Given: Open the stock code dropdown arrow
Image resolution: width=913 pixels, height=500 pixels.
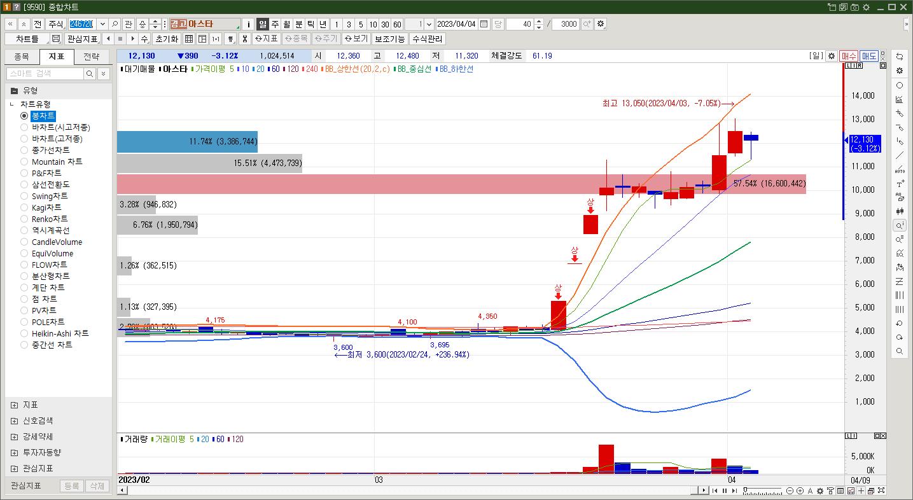Looking at the screenshot, I should pyautogui.click(x=102, y=24).
